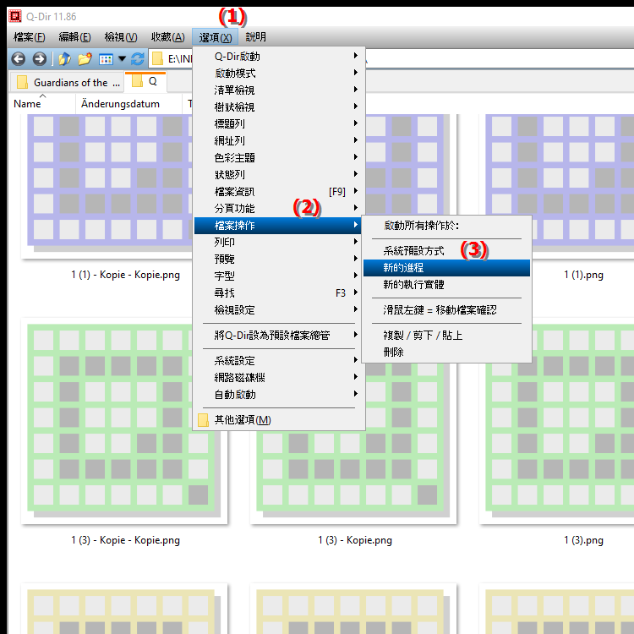Viewport: 634px width, 634px height.
Task: Open the 檔案資訊 [F9] submenu
Action: click(279, 191)
